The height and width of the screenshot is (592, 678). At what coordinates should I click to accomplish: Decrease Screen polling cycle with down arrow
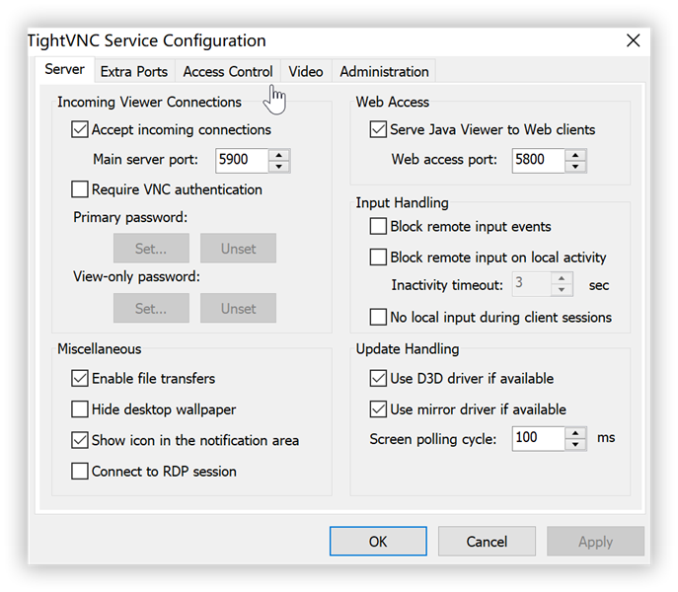575,445
